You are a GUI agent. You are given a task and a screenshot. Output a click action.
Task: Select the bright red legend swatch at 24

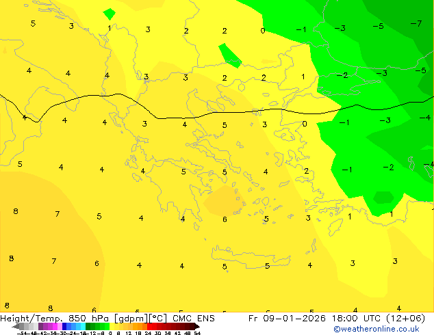(149, 327)
